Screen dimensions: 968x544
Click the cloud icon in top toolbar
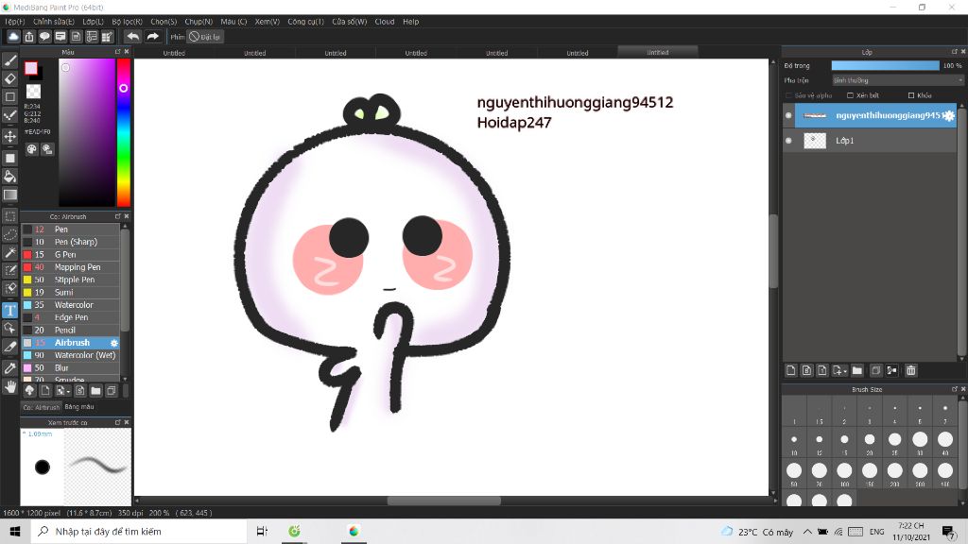click(x=13, y=37)
